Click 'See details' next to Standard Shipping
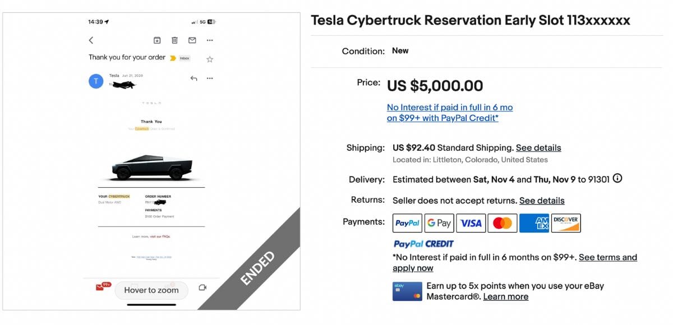Screen dimensions: 673x325 click(538, 148)
